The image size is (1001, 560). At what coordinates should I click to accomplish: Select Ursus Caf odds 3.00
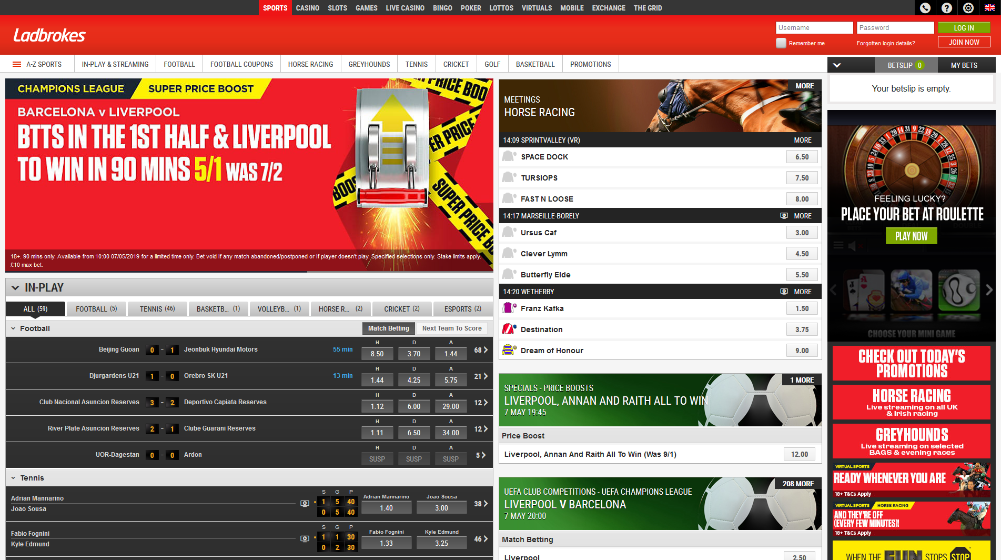802,233
